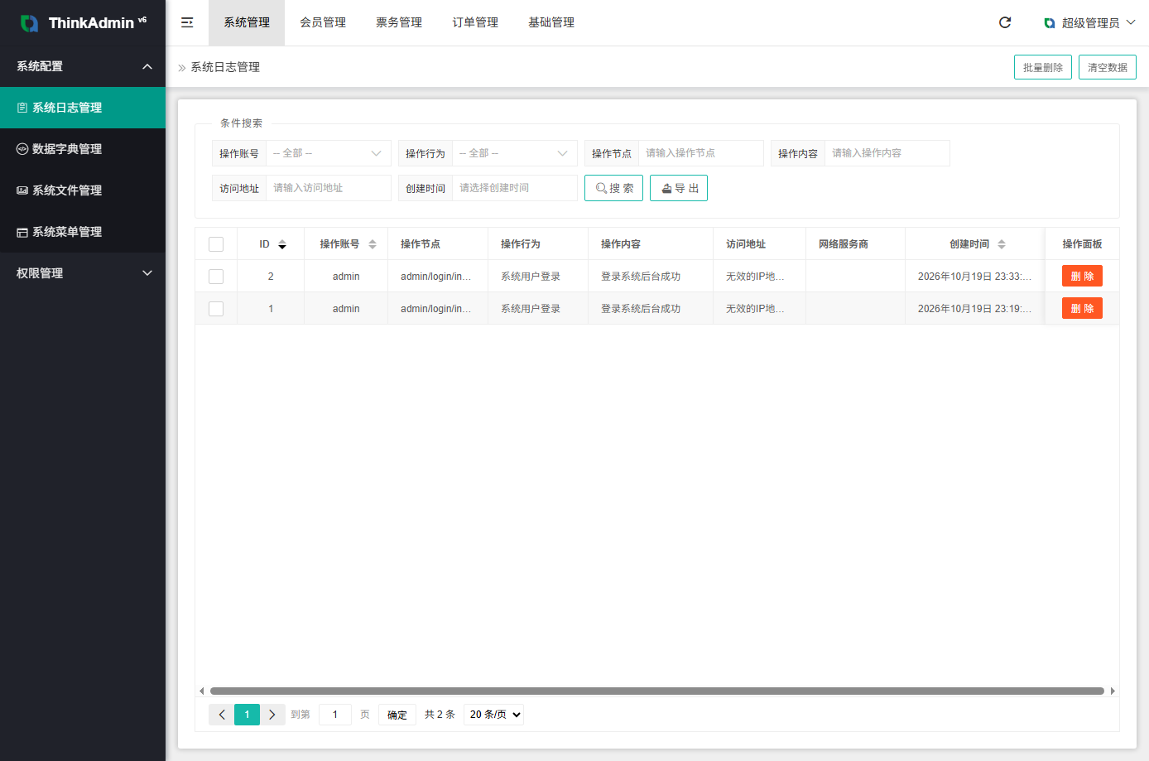Click the 批量删除 button
The image size is (1149, 761).
click(x=1043, y=67)
